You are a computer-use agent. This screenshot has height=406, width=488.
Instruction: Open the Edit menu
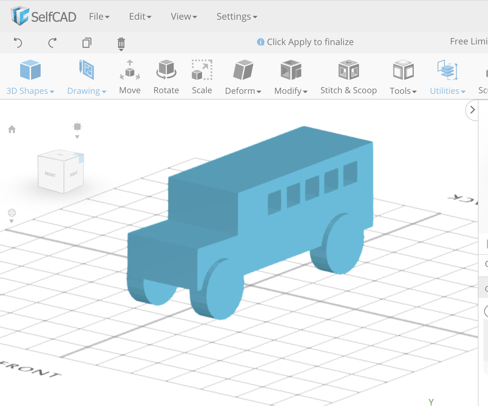tap(140, 16)
